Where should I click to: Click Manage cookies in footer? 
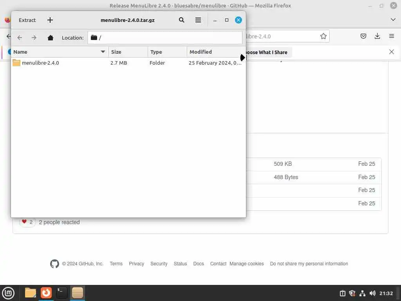247,264
